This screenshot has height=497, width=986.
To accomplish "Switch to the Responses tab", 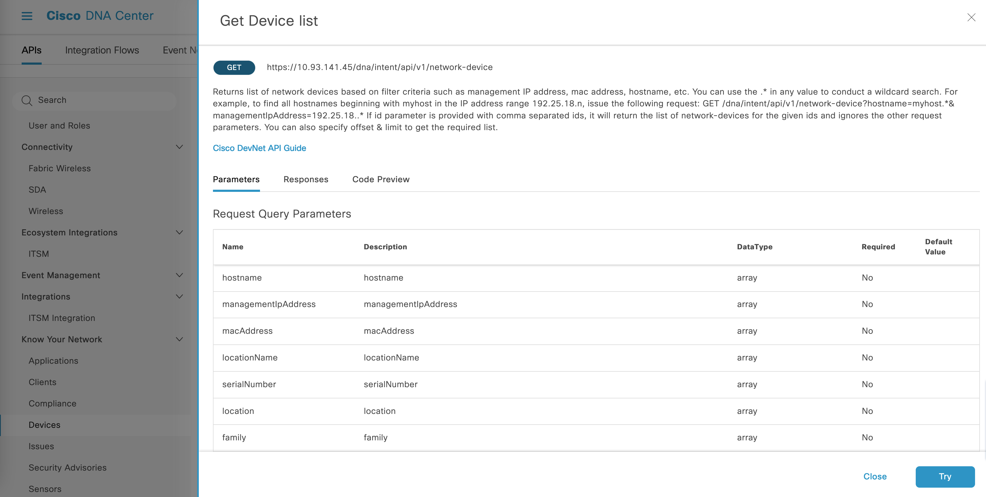I will pyautogui.click(x=305, y=179).
